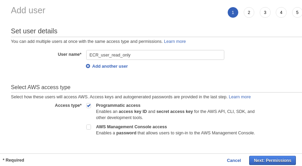Open step 4 of the Add user wizard

pos(281,13)
